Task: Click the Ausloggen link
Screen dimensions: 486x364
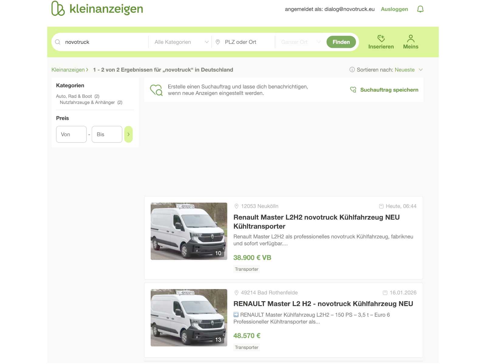Action: 394,9
